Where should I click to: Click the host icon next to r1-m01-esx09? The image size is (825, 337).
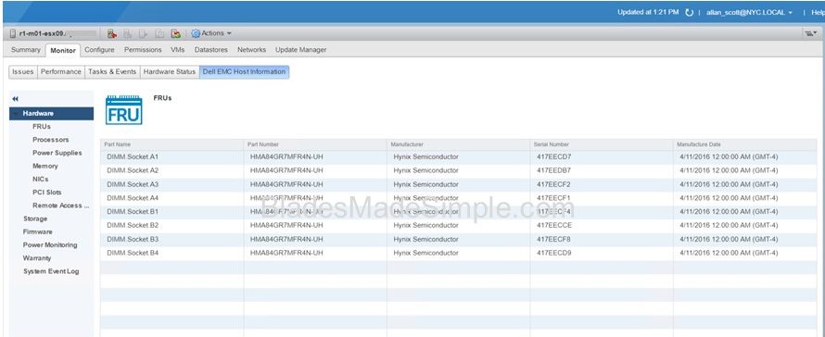(x=13, y=33)
